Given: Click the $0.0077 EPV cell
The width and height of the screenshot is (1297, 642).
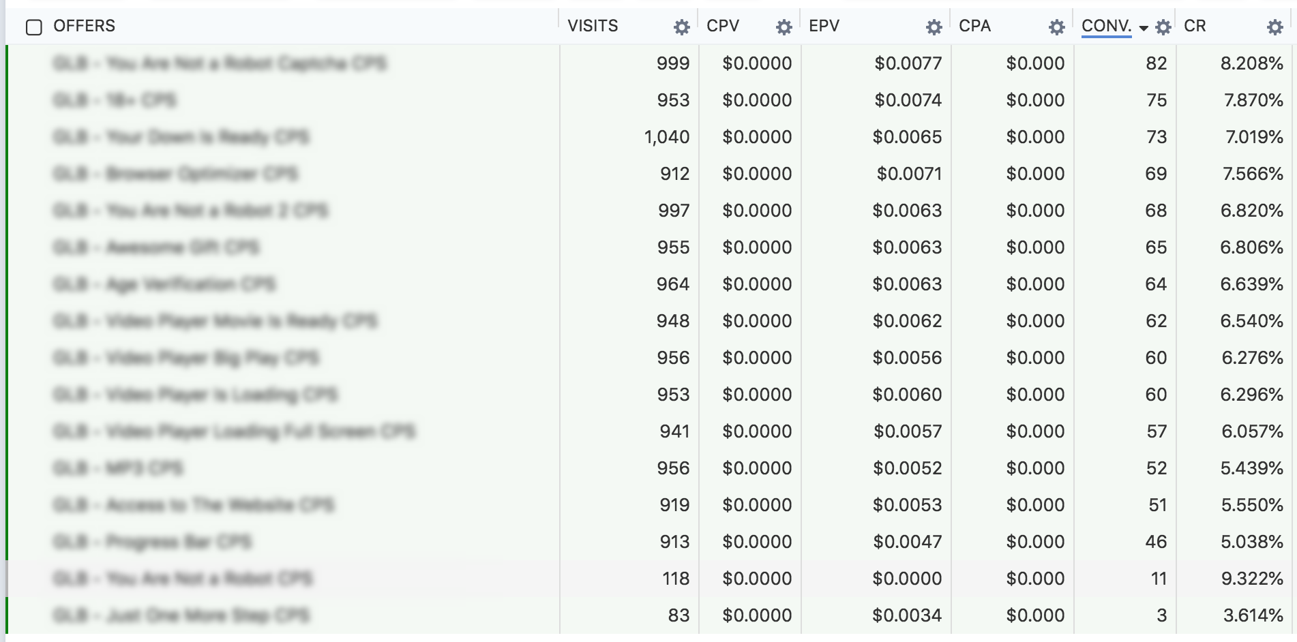Looking at the screenshot, I should tap(908, 63).
